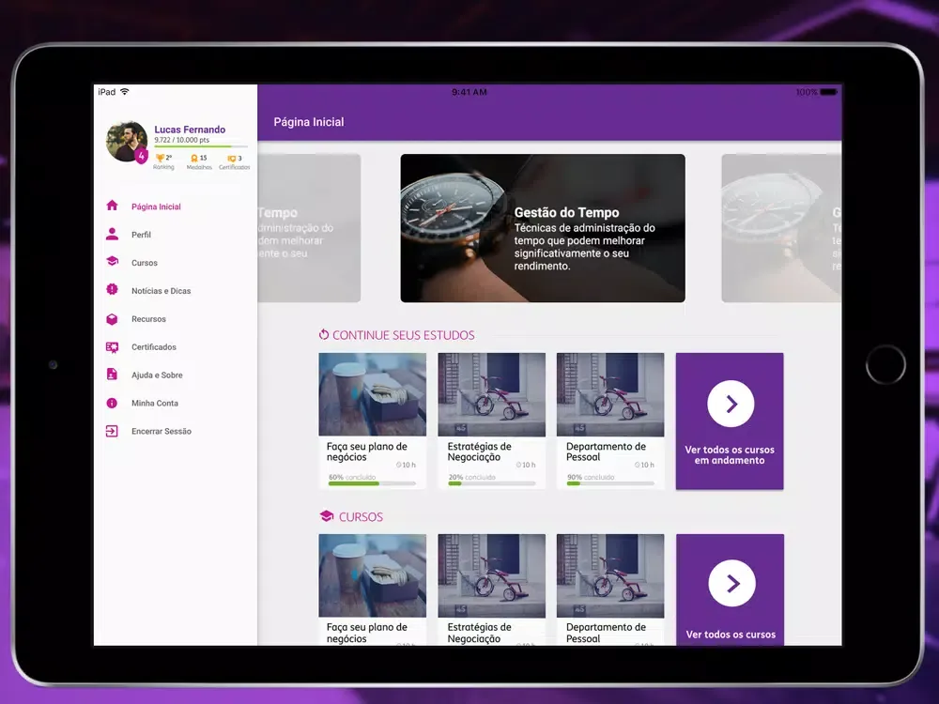Show the previous faded carousel banner on the left
The image size is (939, 704).
[309, 228]
